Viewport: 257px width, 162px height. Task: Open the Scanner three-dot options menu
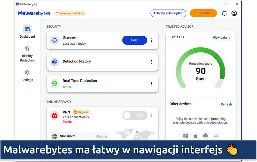pos(151,40)
